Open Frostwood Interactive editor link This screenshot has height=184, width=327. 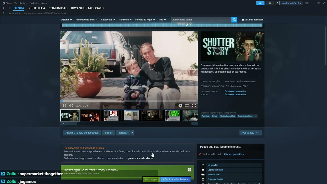235,95
